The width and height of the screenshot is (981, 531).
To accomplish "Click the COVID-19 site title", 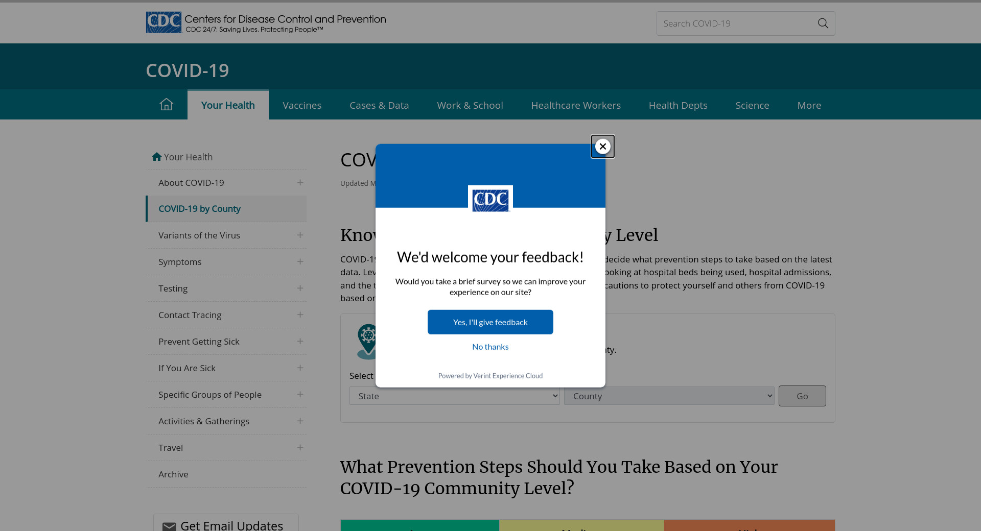I will pos(188,70).
